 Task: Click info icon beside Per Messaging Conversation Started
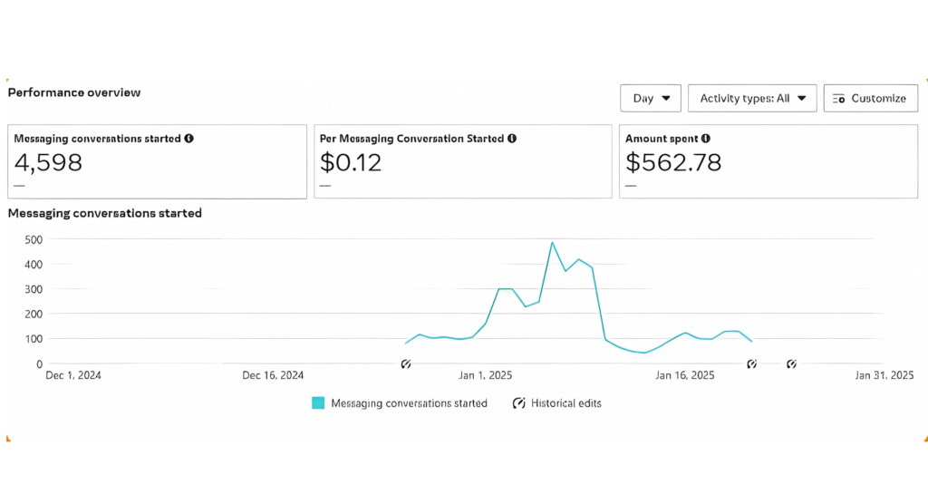512,139
